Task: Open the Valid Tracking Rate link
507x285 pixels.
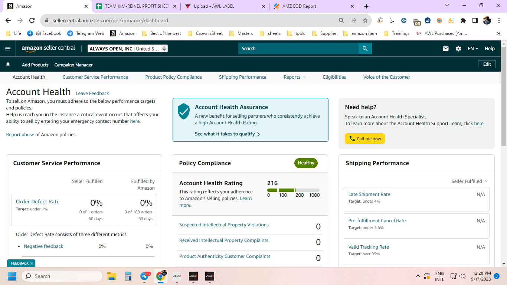Action: tap(369, 247)
